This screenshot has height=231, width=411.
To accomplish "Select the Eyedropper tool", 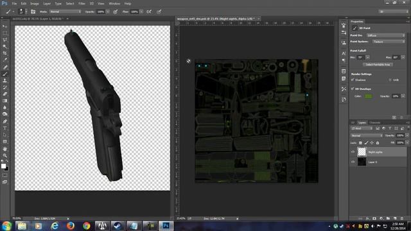I will click(4, 60).
